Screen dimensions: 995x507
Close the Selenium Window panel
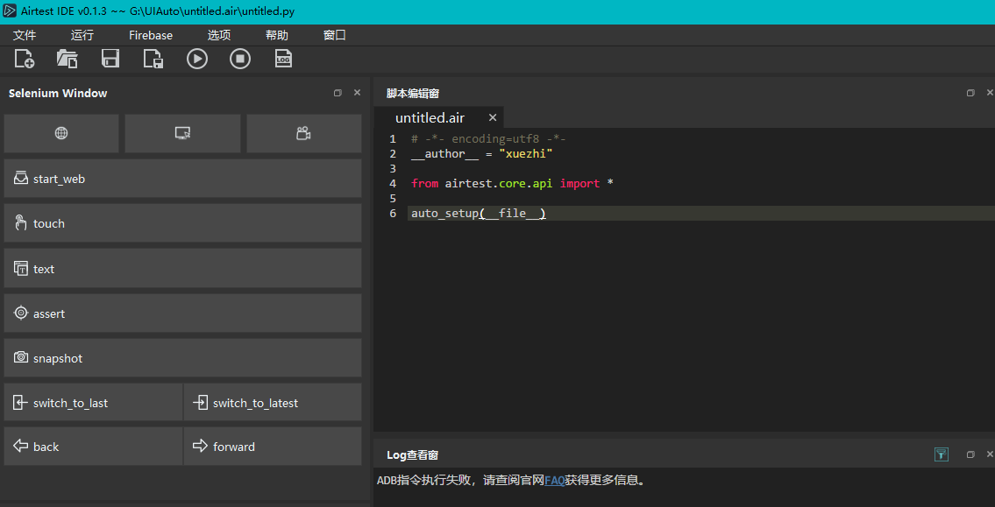tap(358, 93)
